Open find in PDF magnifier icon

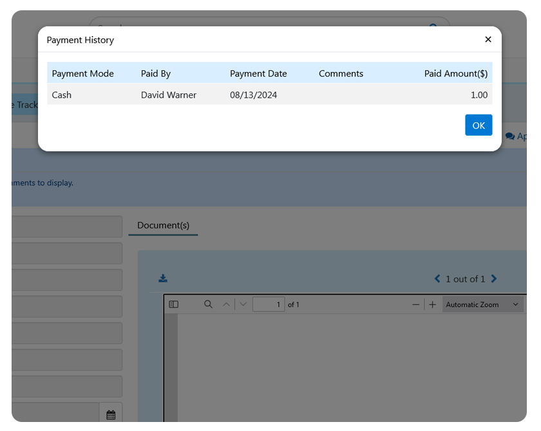point(208,305)
